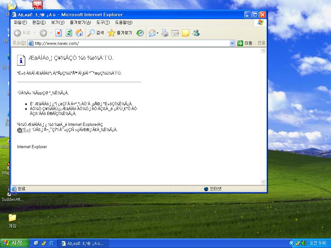Open Favorites pane with star 즐겨찾기
This screenshot has height=248, width=331.
(x=120, y=33)
